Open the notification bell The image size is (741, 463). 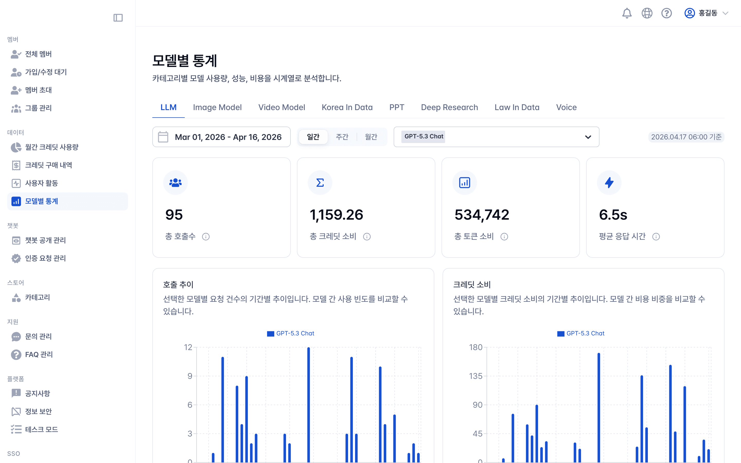point(627,13)
